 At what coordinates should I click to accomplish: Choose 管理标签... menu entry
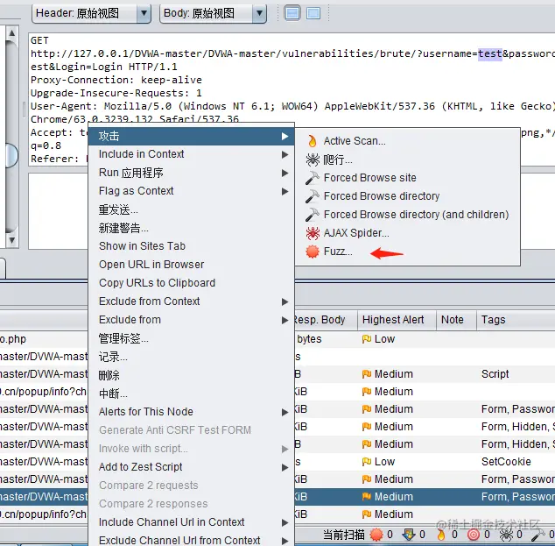tap(191, 338)
